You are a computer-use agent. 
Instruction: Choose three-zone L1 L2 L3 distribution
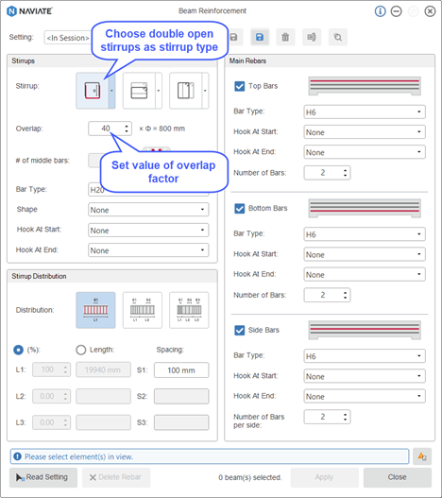(189, 310)
